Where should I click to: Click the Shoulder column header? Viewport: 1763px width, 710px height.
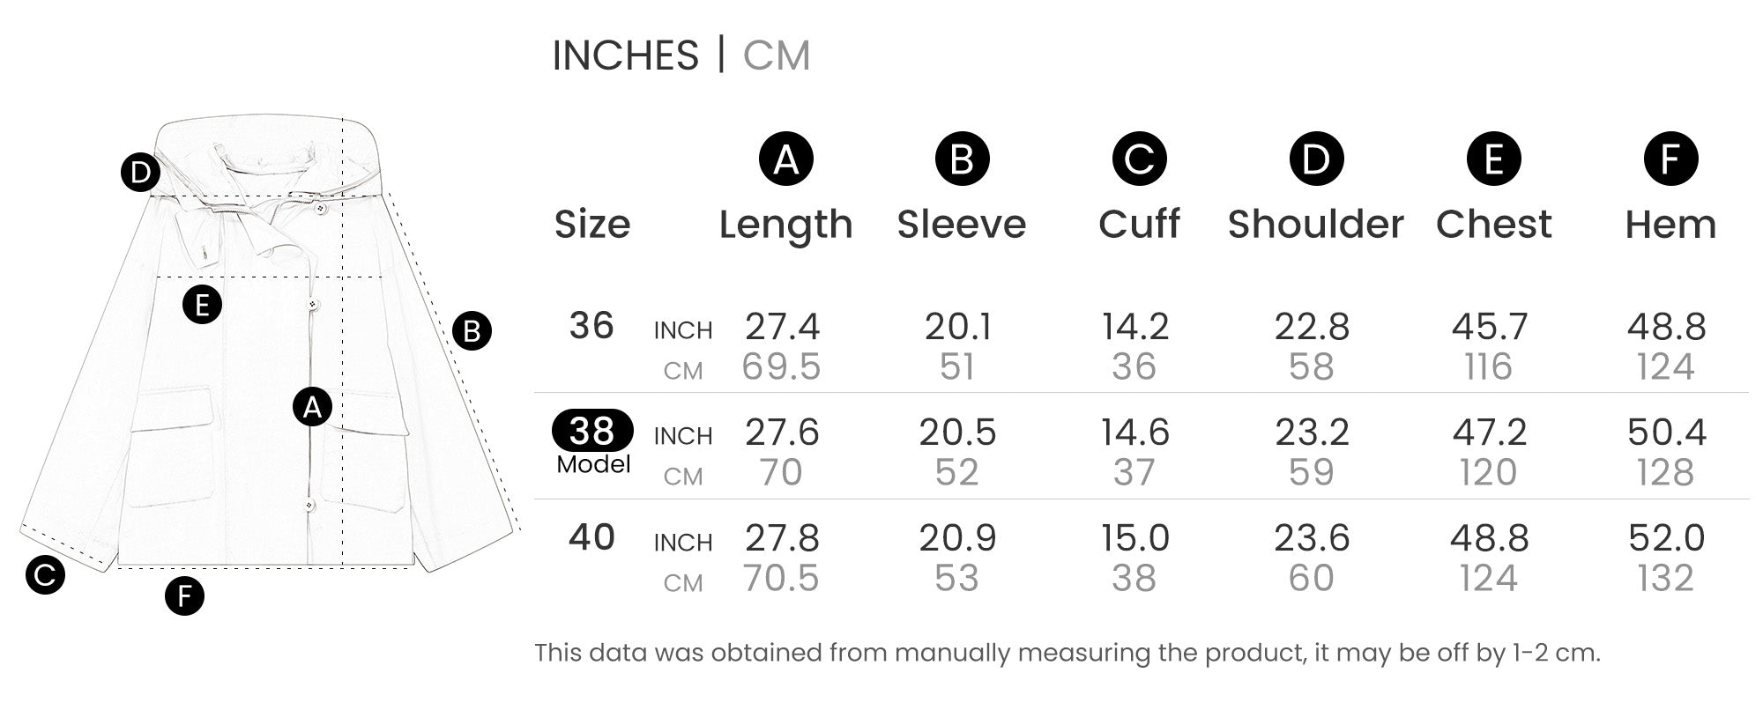coord(1316,225)
